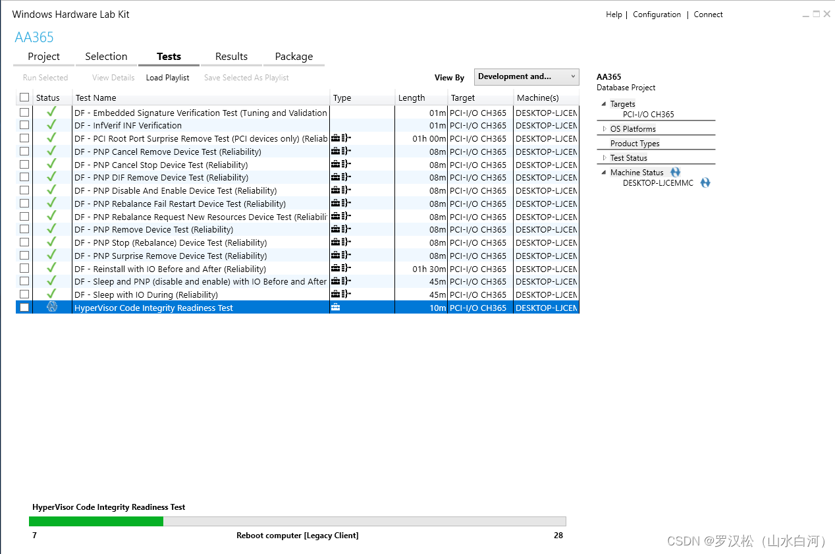Click the status checkmark for Embedded Signature Verification Test
Screen dimensions: 835x554
click(x=51, y=112)
